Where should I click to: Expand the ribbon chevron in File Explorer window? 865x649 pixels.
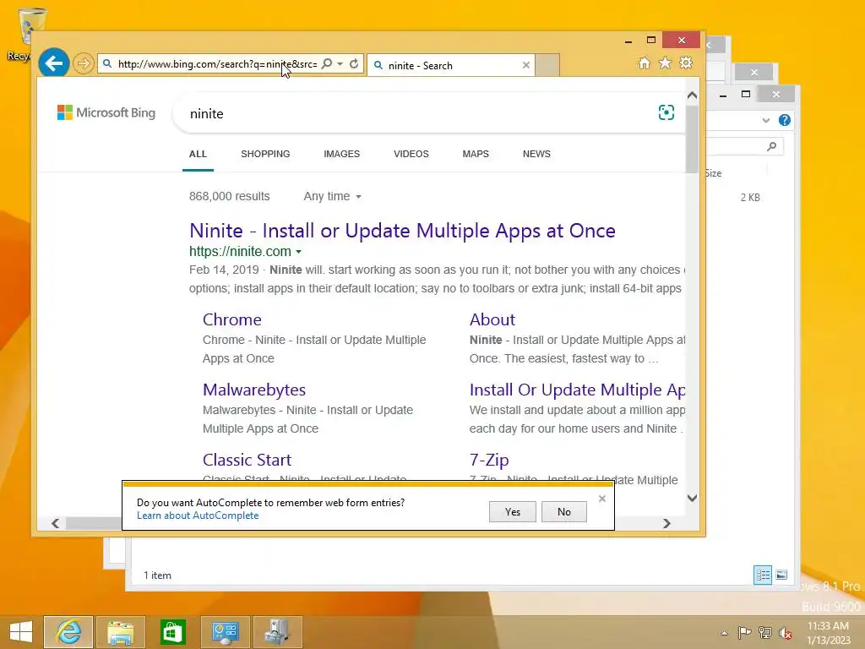765,120
